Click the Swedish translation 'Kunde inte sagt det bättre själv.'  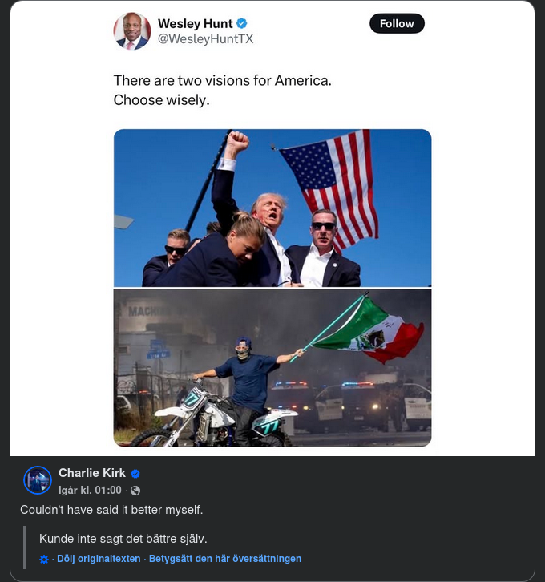click(123, 539)
